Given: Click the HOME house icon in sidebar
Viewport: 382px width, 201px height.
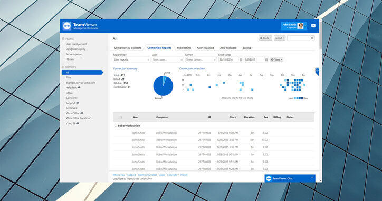Looking at the screenshot, I should 63,38.
